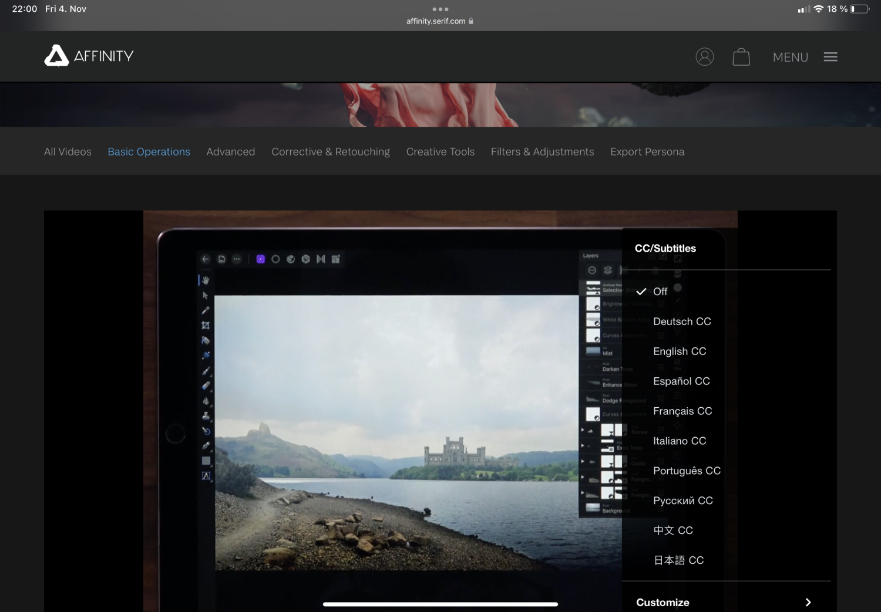Tap the battery status icon

click(860, 9)
